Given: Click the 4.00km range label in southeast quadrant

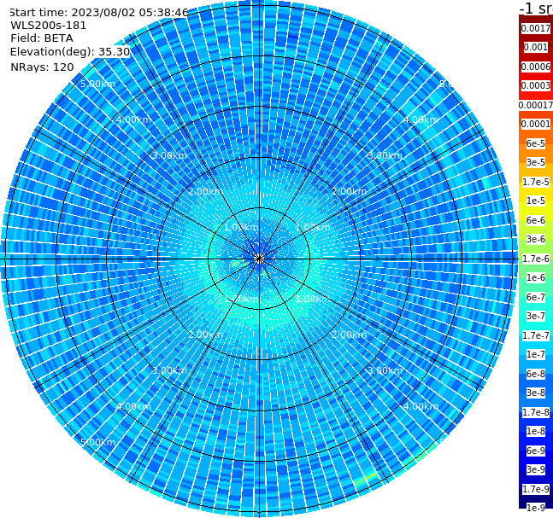Looking at the screenshot, I should [421, 406].
